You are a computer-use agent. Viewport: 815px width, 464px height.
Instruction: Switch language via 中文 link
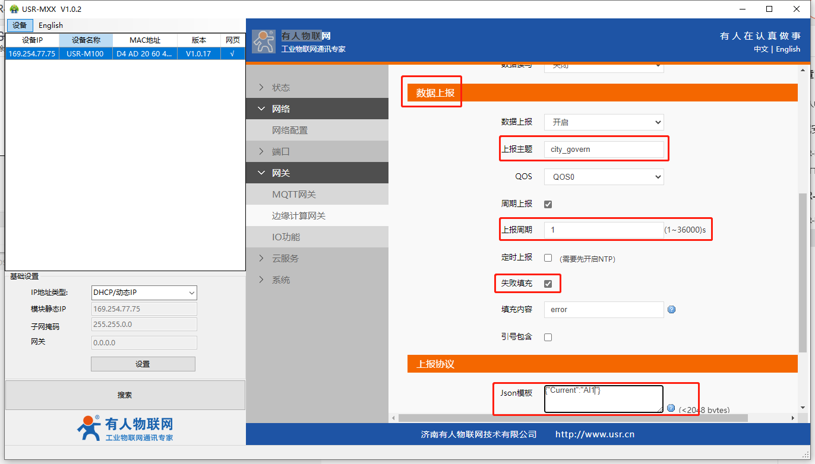(761, 49)
